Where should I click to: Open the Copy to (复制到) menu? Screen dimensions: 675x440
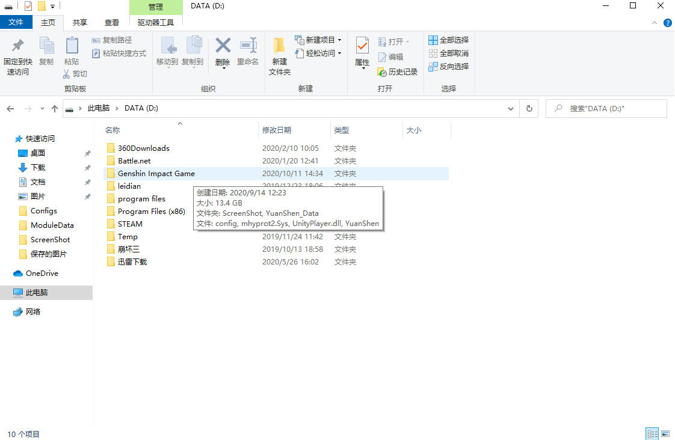click(193, 52)
